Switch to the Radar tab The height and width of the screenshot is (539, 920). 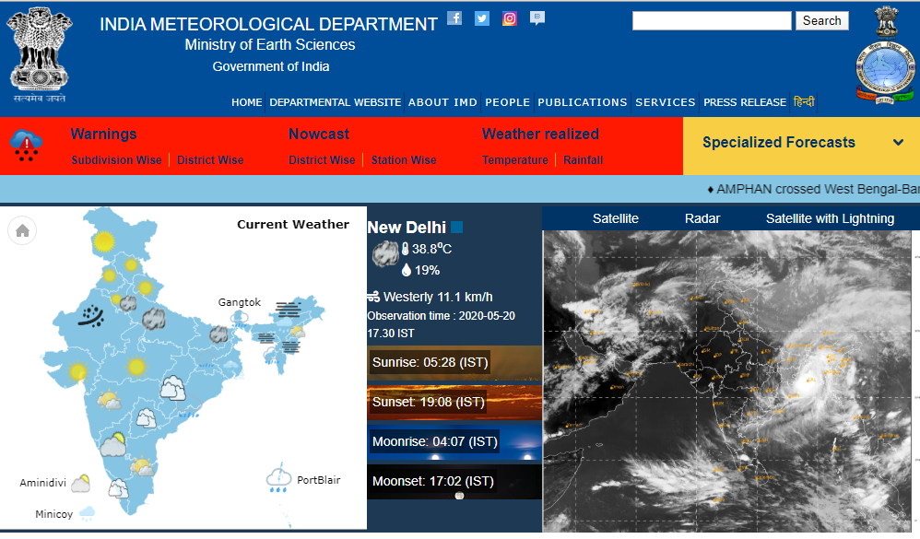702,218
